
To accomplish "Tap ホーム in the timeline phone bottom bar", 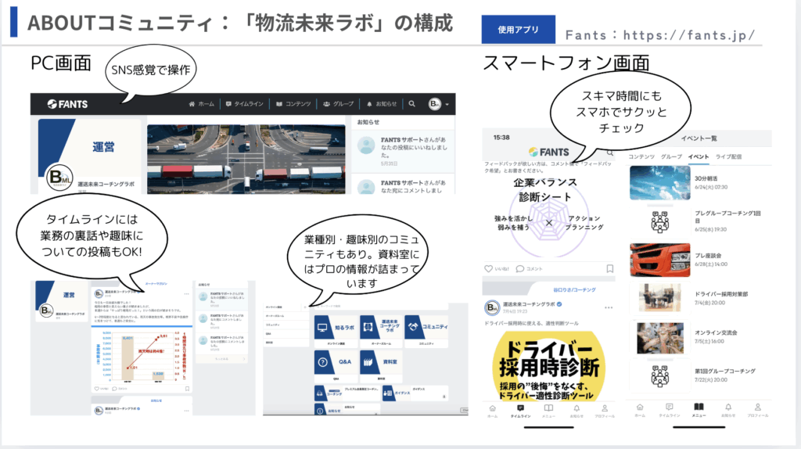I will tap(492, 411).
